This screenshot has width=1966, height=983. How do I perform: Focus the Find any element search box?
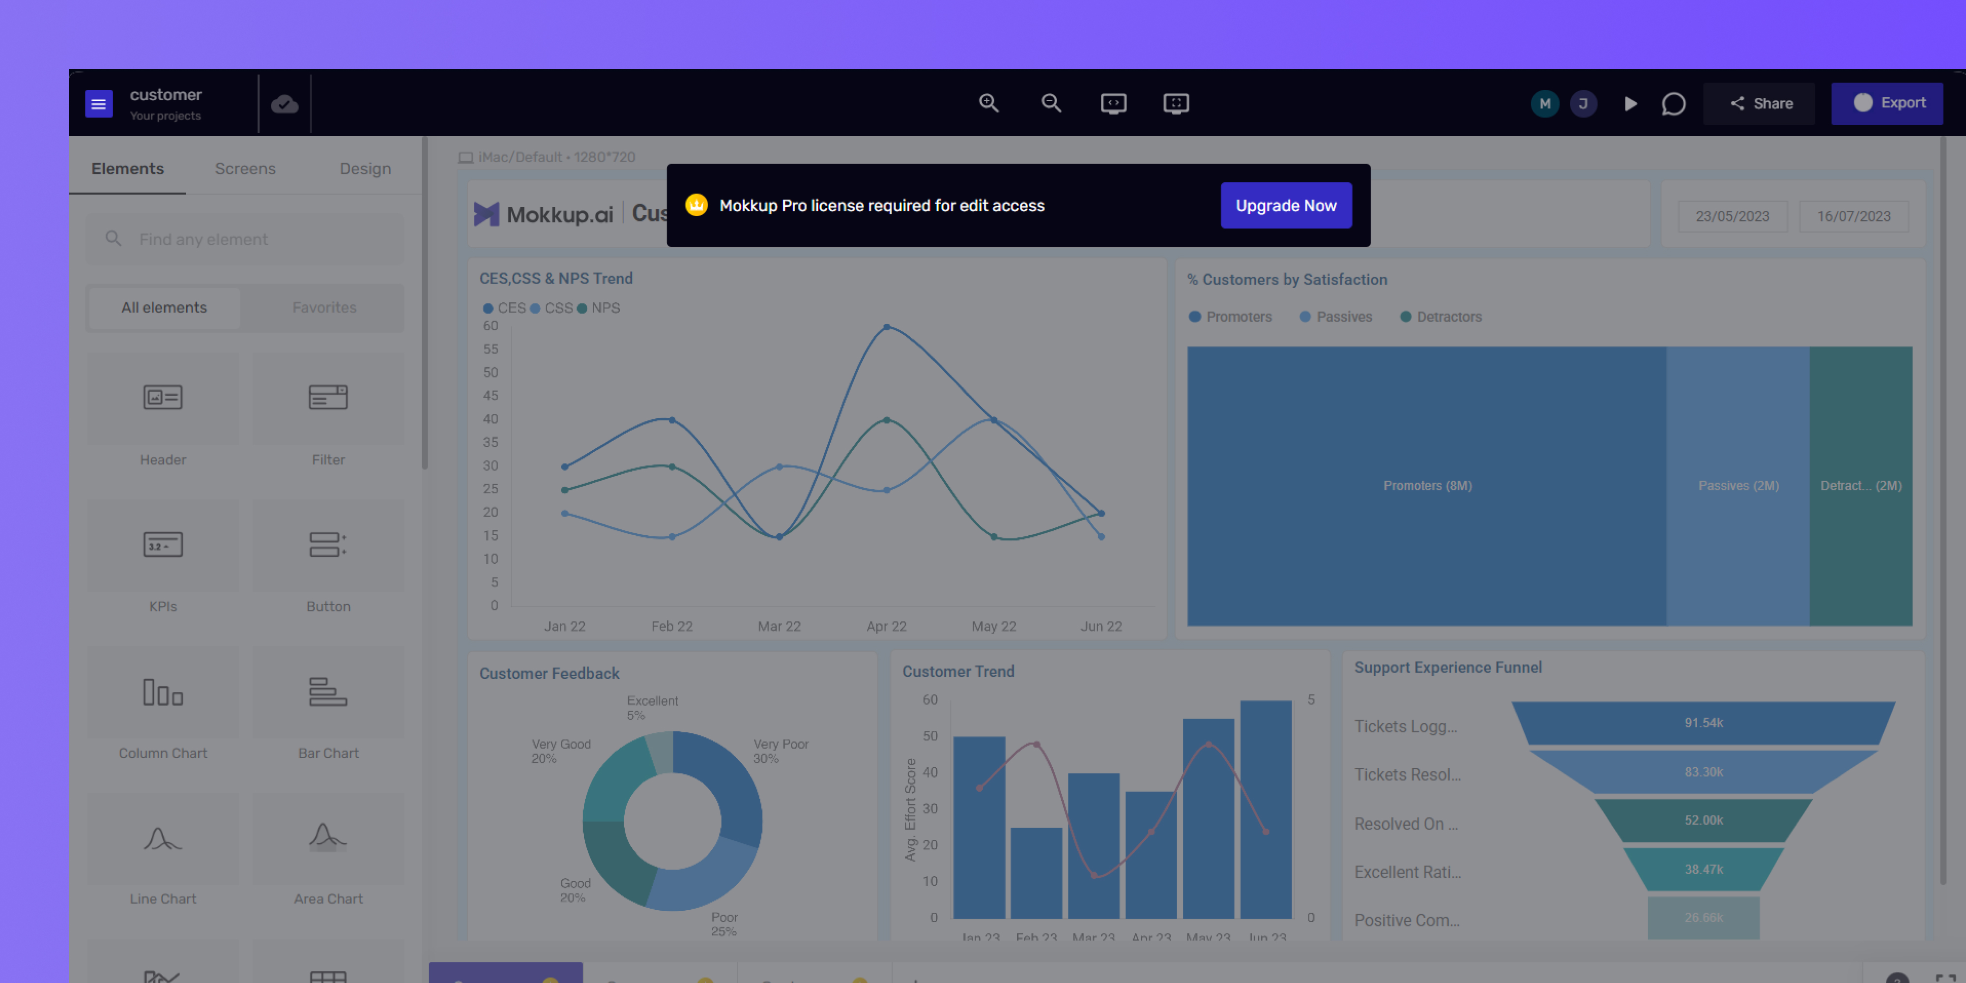point(245,239)
